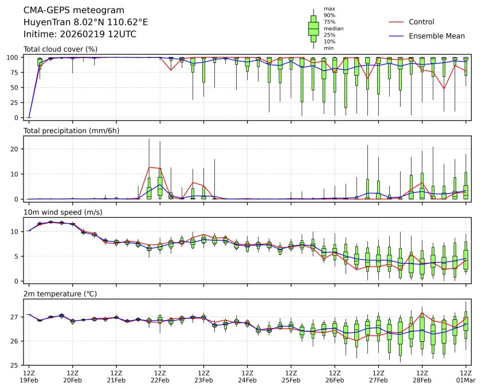Click the blue Ensemble Mean legend line
The image size is (482, 390).
(397, 36)
